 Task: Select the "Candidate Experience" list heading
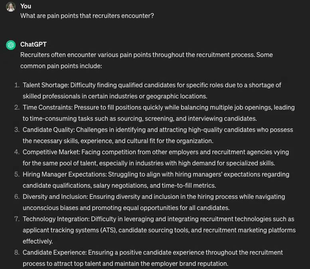(x=54, y=252)
